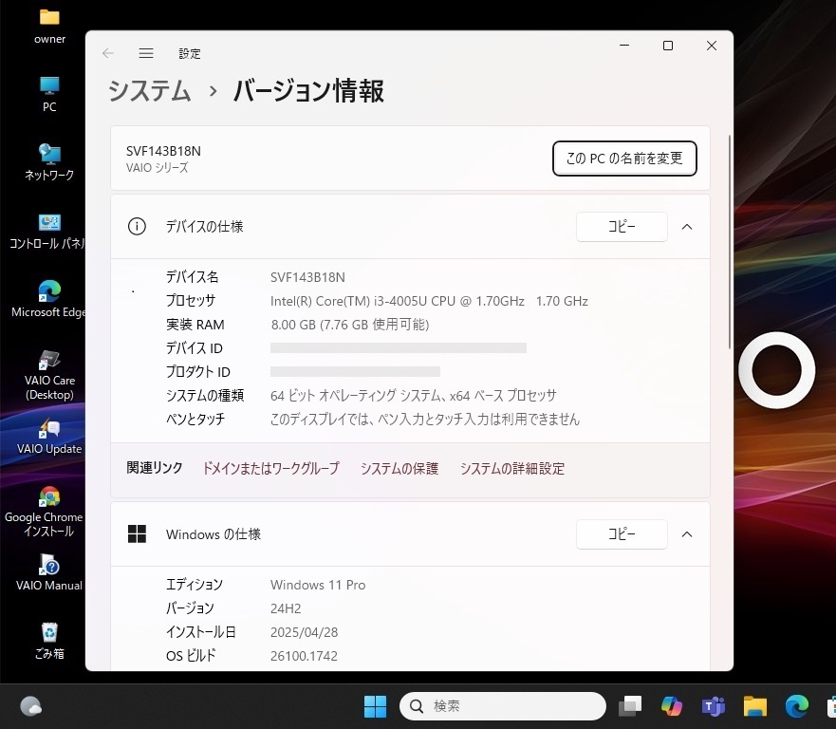Collapse the Windows の仕様 section
The height and width of the screenshot is (729, 836).
pos(687,534)
